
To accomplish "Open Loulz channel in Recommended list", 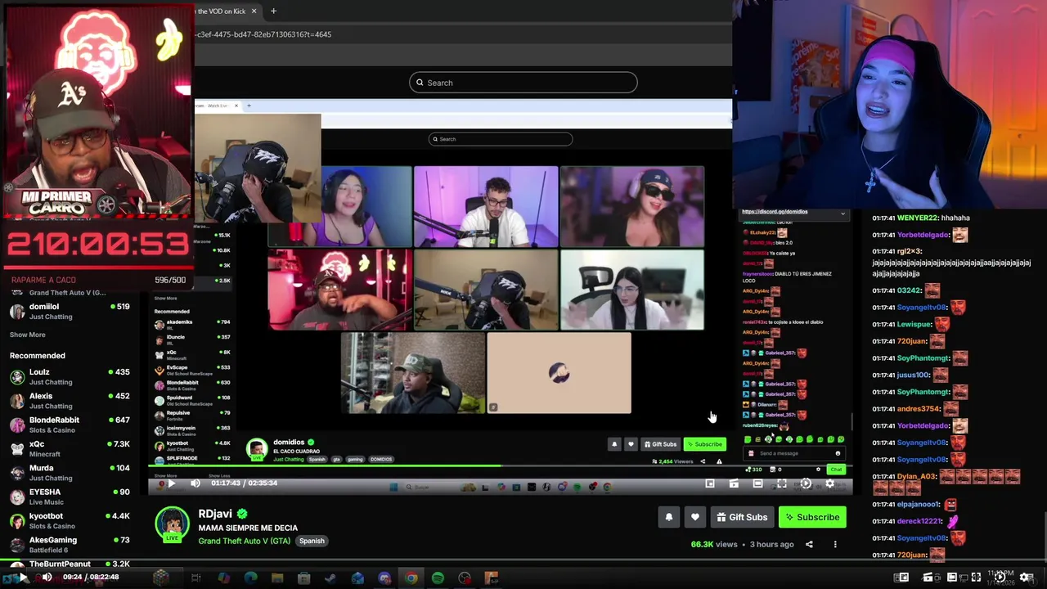I will click(70, 376).
